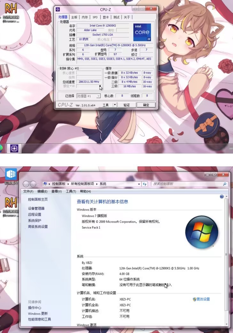Click the 确定 button in CPU-Z
This screenshot has width=233, height=333.
click(x=146, y=105)
